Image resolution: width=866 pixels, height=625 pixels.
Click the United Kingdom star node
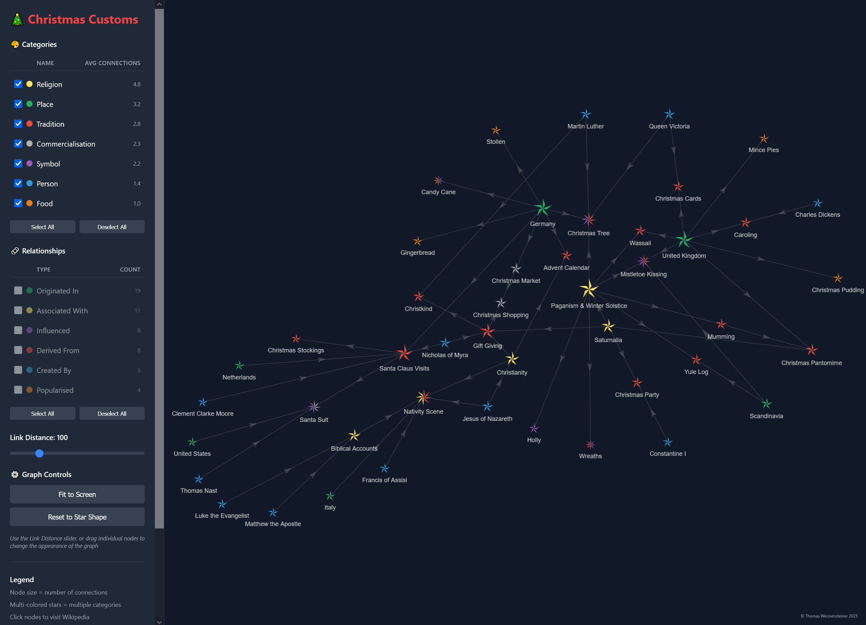[x=684, y=240]
